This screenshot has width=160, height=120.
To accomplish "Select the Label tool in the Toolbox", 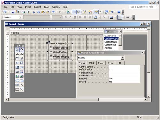I will [x=17, y=54].
